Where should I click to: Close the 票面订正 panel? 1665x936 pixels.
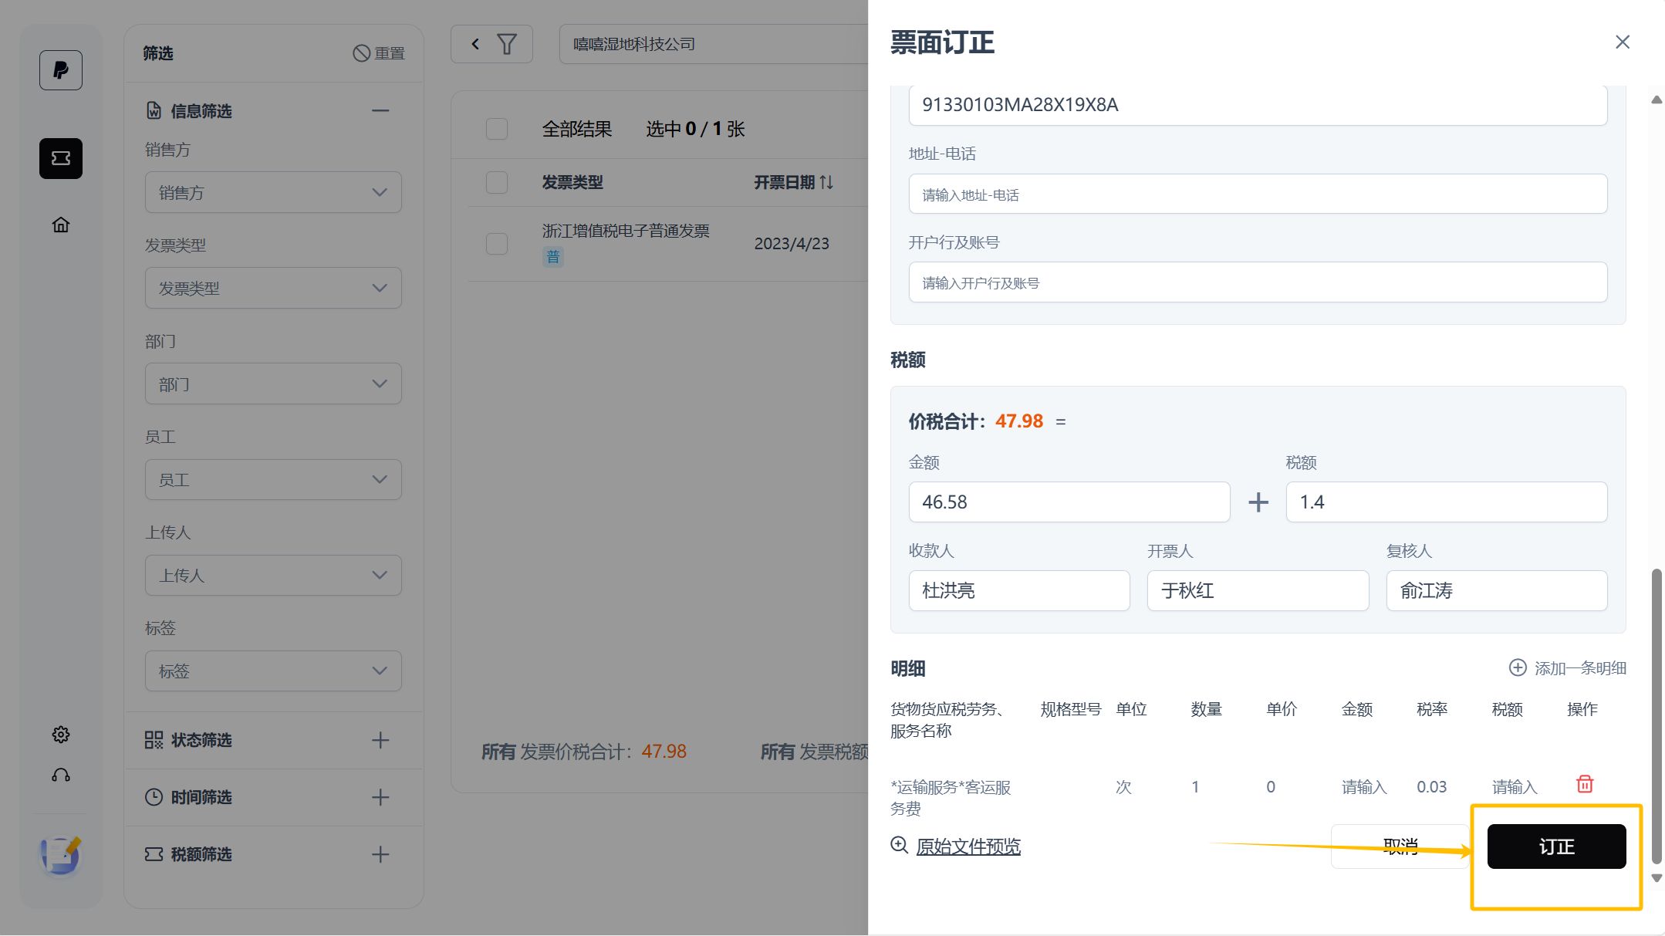pyautogui.click(x=1623, y=42)
